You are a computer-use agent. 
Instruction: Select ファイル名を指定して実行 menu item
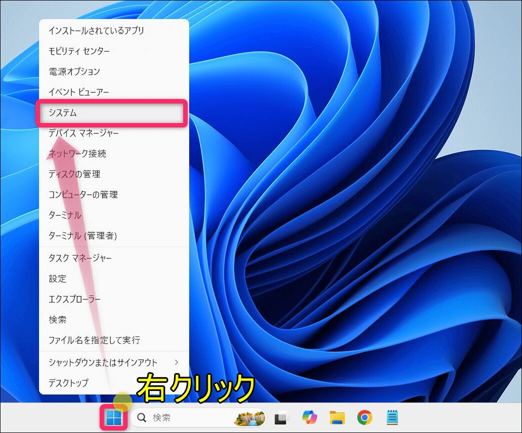tap(94, 340)
